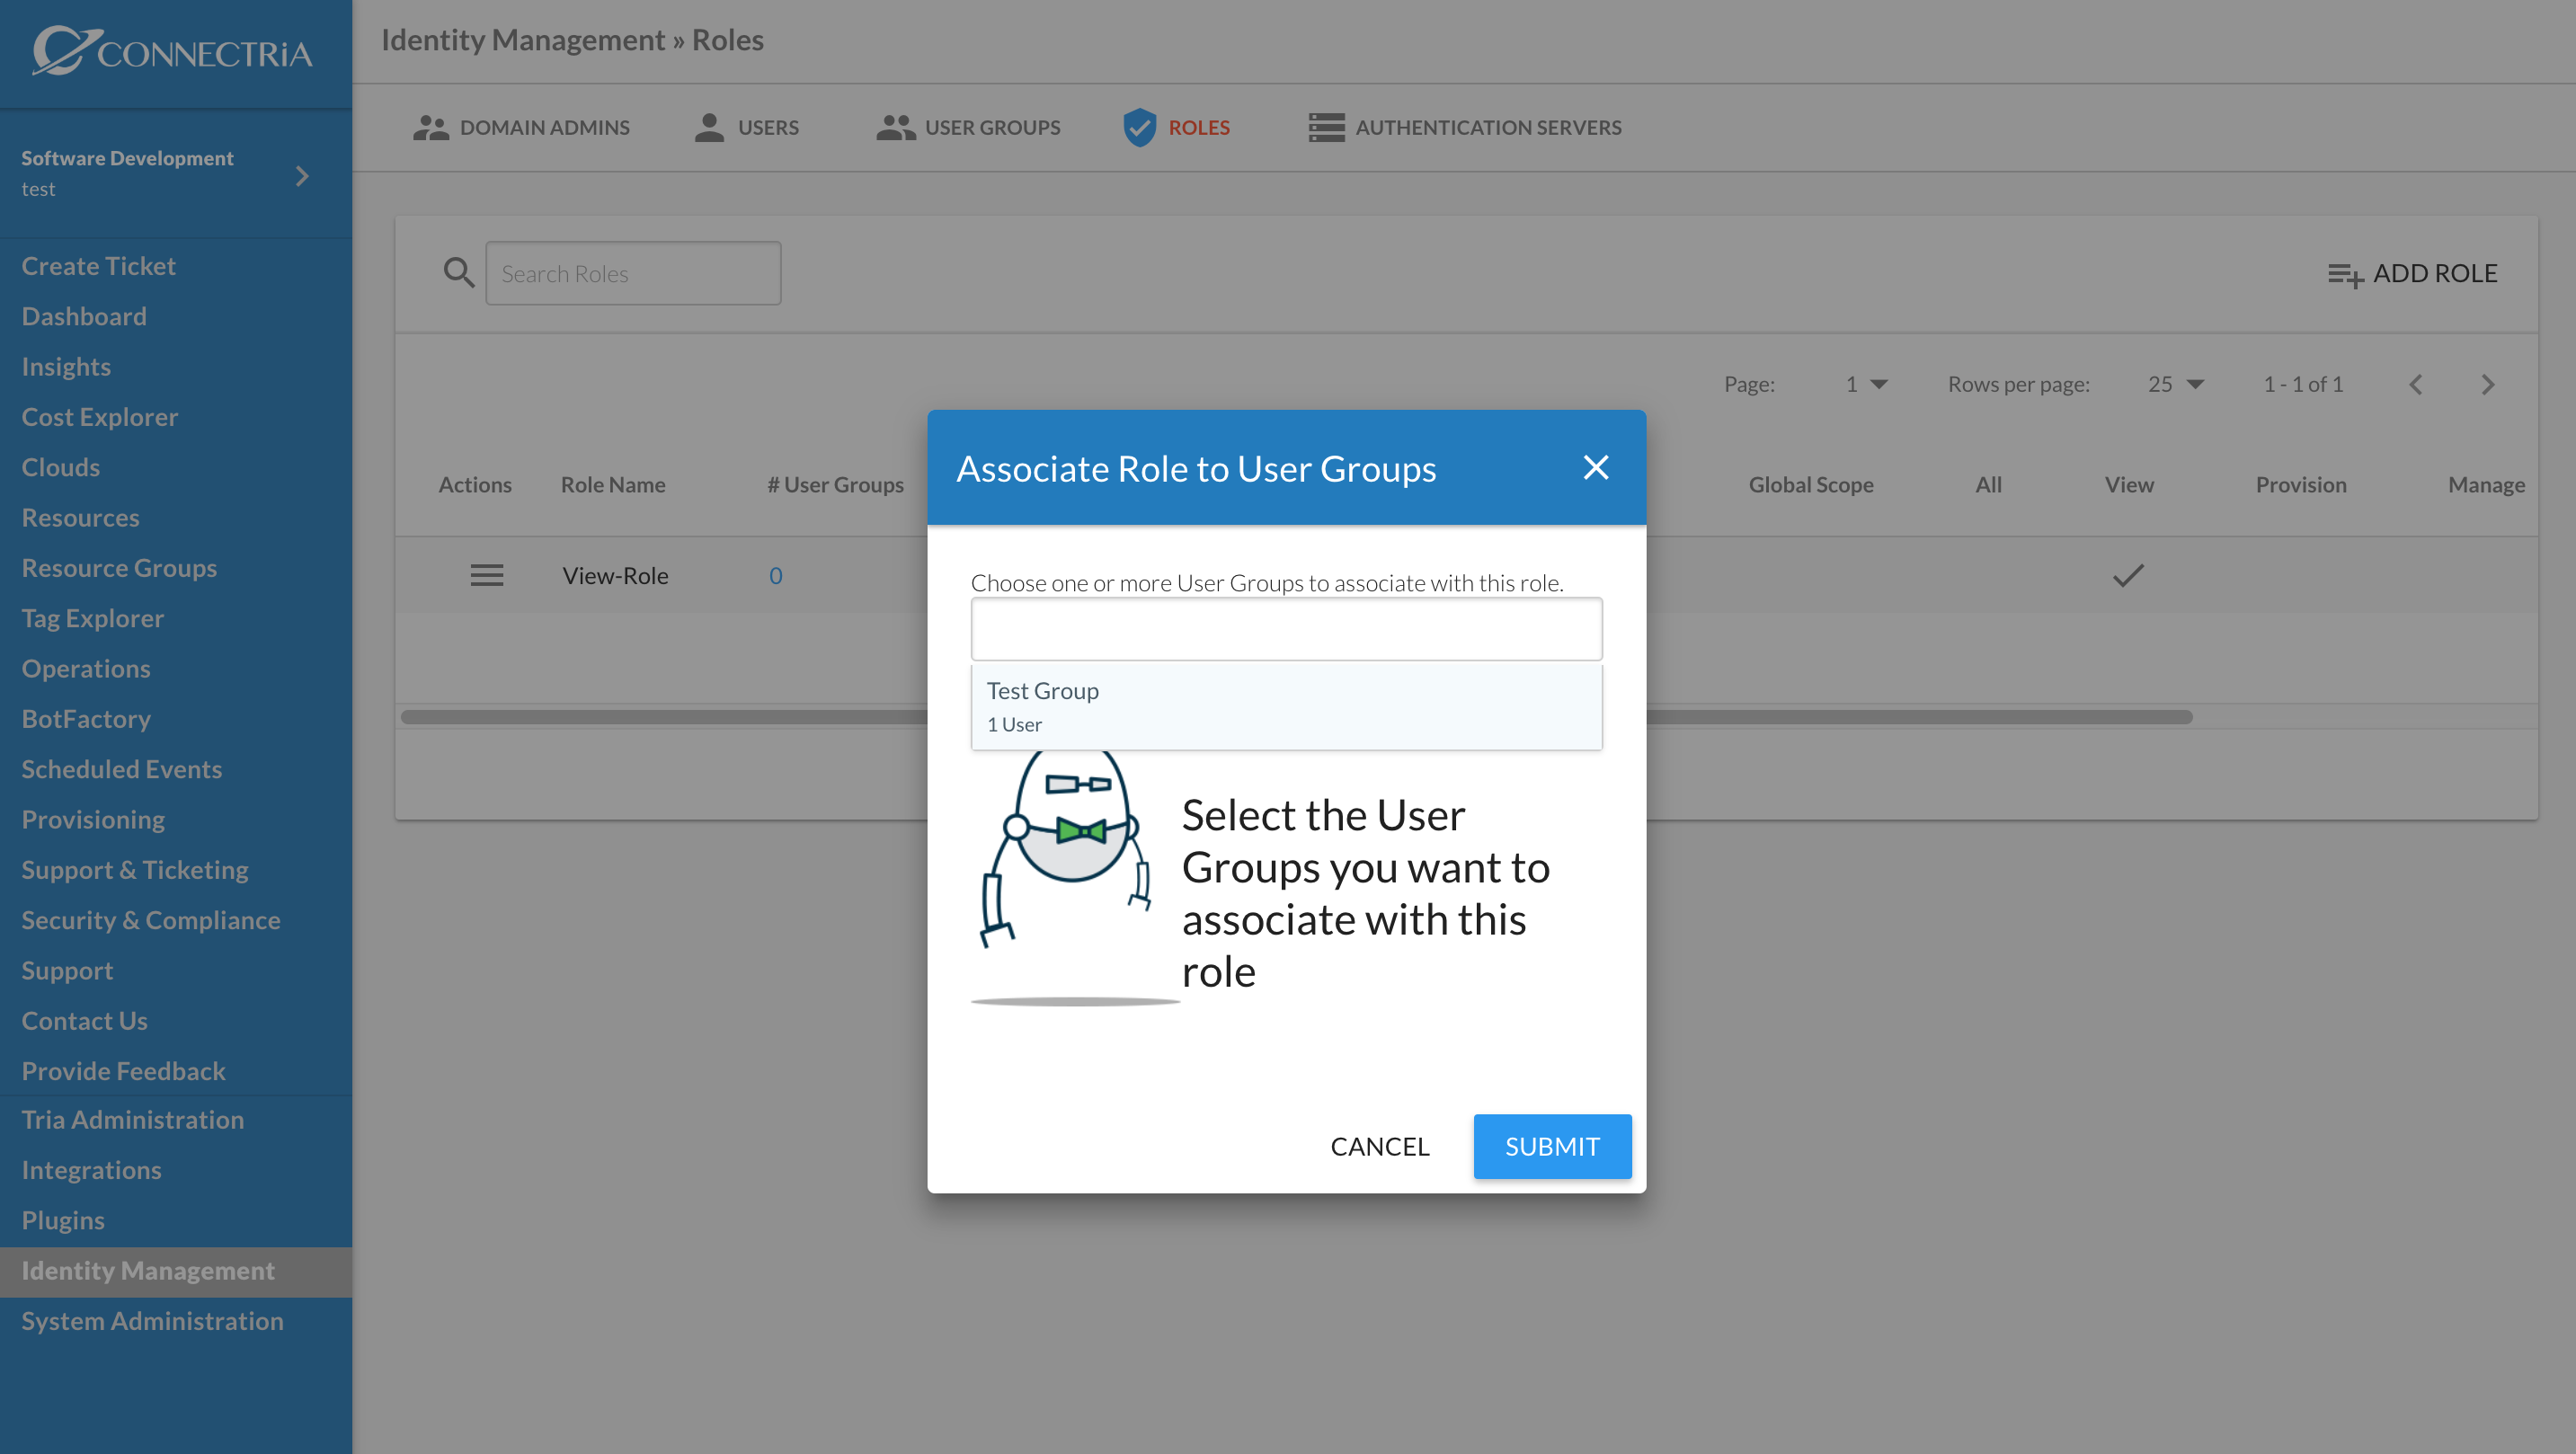
Task: Open Dashboard in sidebar
Action: tap(84, 316)
